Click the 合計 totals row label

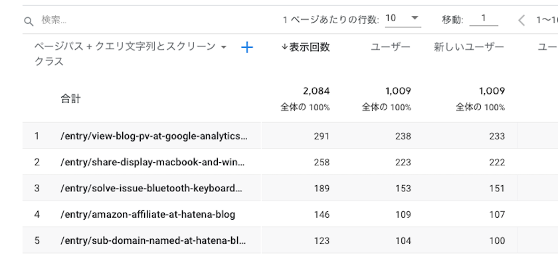click(x=71, y=98)
